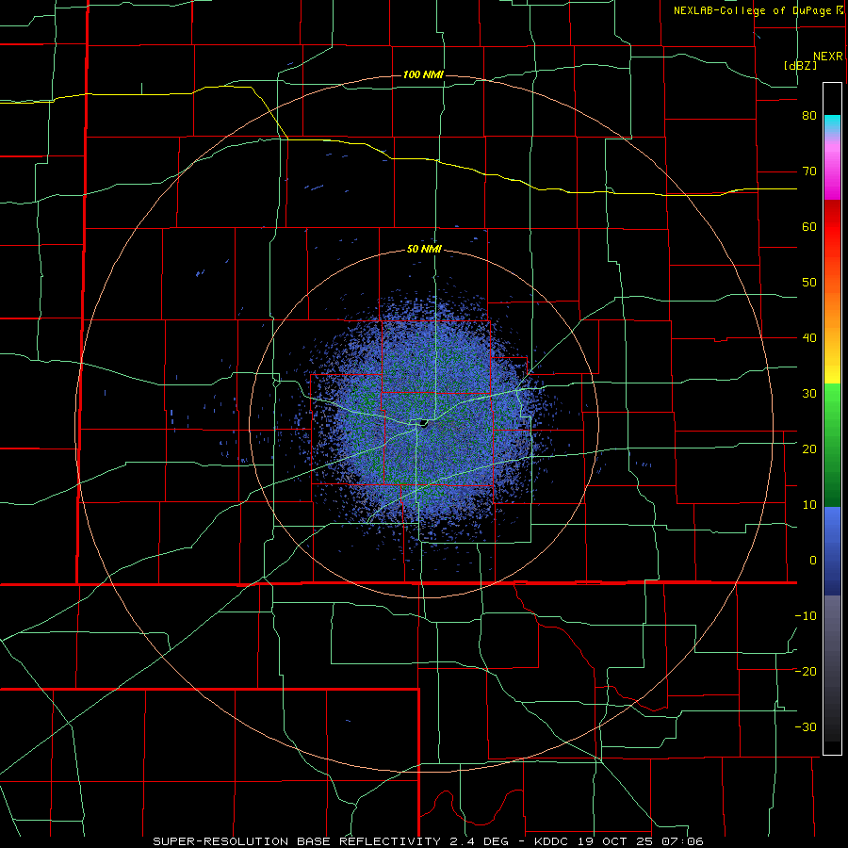
Task: Click the 30 value on the dBZ scale
Action: [x=809, y=394]
